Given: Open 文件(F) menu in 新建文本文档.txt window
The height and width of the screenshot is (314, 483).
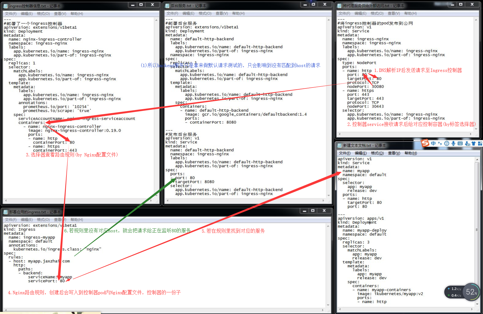Looking at the screenshot, I should pos(345,153).
